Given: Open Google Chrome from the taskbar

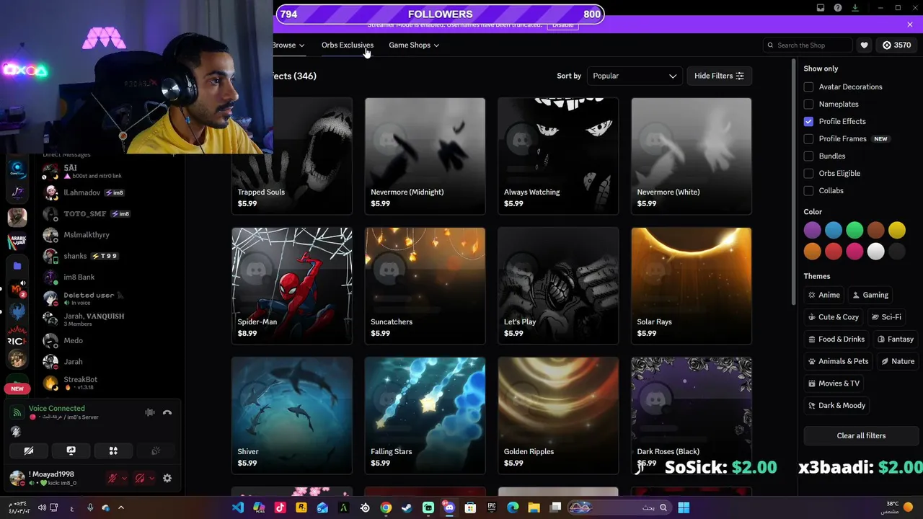Looking at the screenshot, I should (x=386, y=507).
